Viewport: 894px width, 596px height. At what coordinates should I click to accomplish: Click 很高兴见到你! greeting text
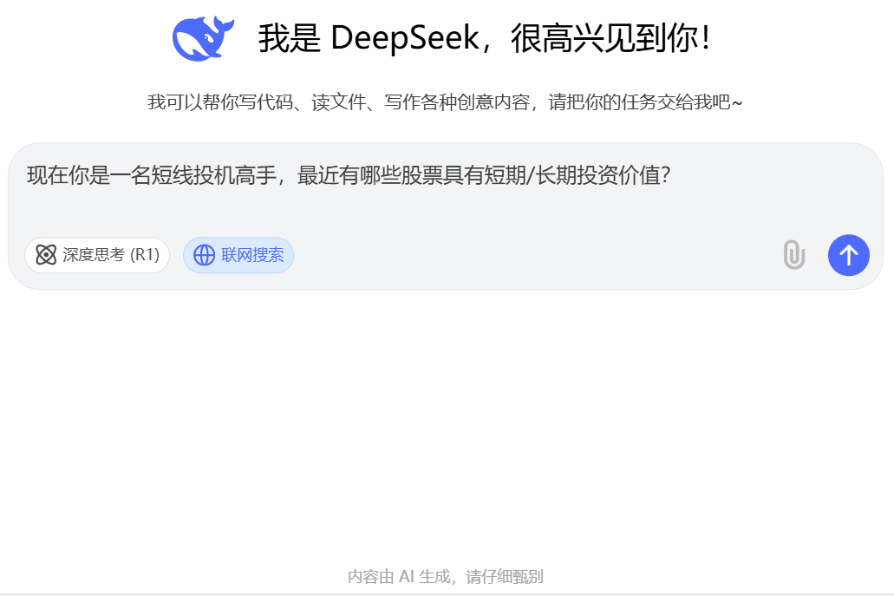[x=610, y=39]
